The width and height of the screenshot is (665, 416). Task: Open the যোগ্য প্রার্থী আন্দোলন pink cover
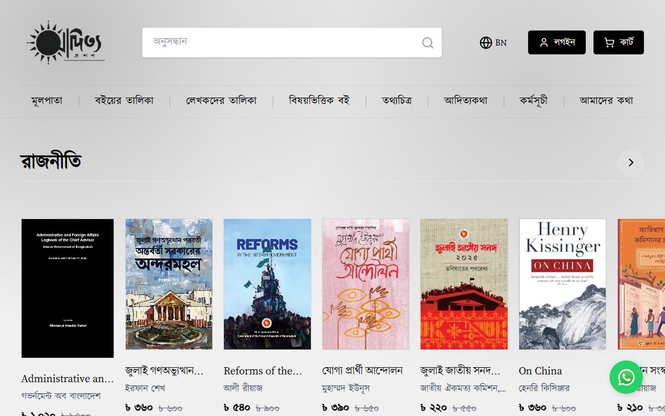tap(366, 284)
